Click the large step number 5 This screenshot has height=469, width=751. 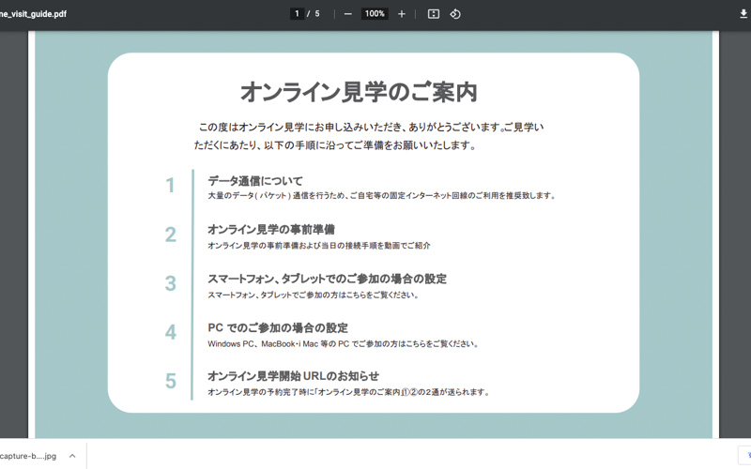tap(170, 381)
